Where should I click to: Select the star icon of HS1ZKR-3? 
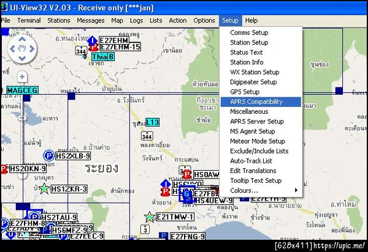[44, 189]
